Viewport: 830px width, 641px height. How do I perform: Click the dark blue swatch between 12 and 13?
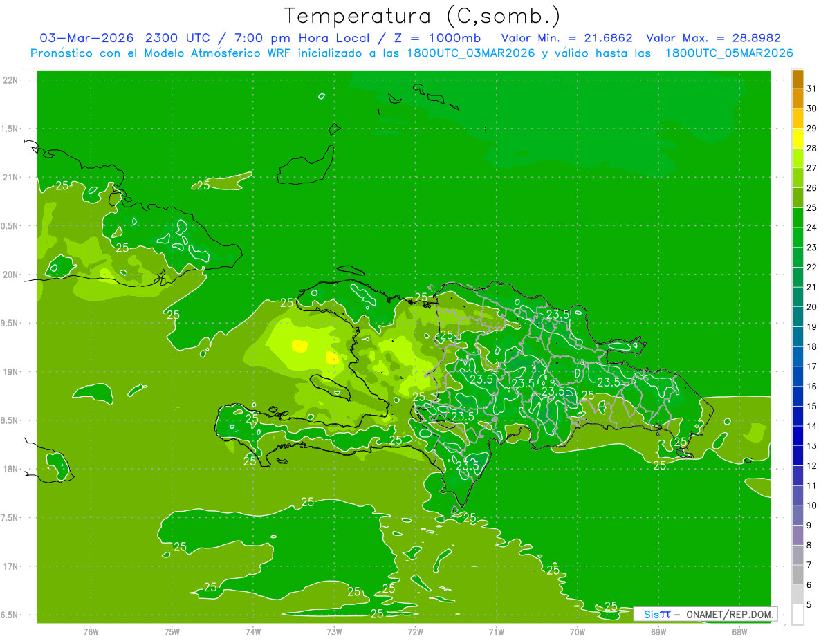click(797, 456)
